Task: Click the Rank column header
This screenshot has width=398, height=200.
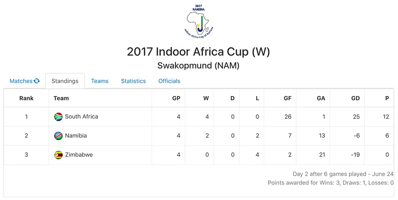Action: [x=27, y=99]
